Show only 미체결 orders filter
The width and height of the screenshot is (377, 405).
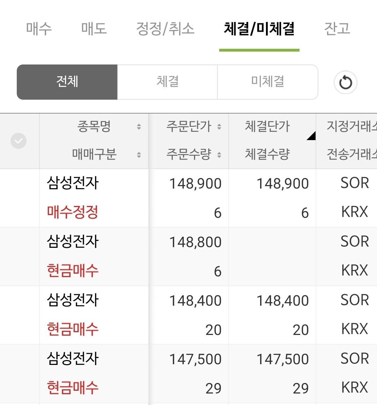pos(268,82)
